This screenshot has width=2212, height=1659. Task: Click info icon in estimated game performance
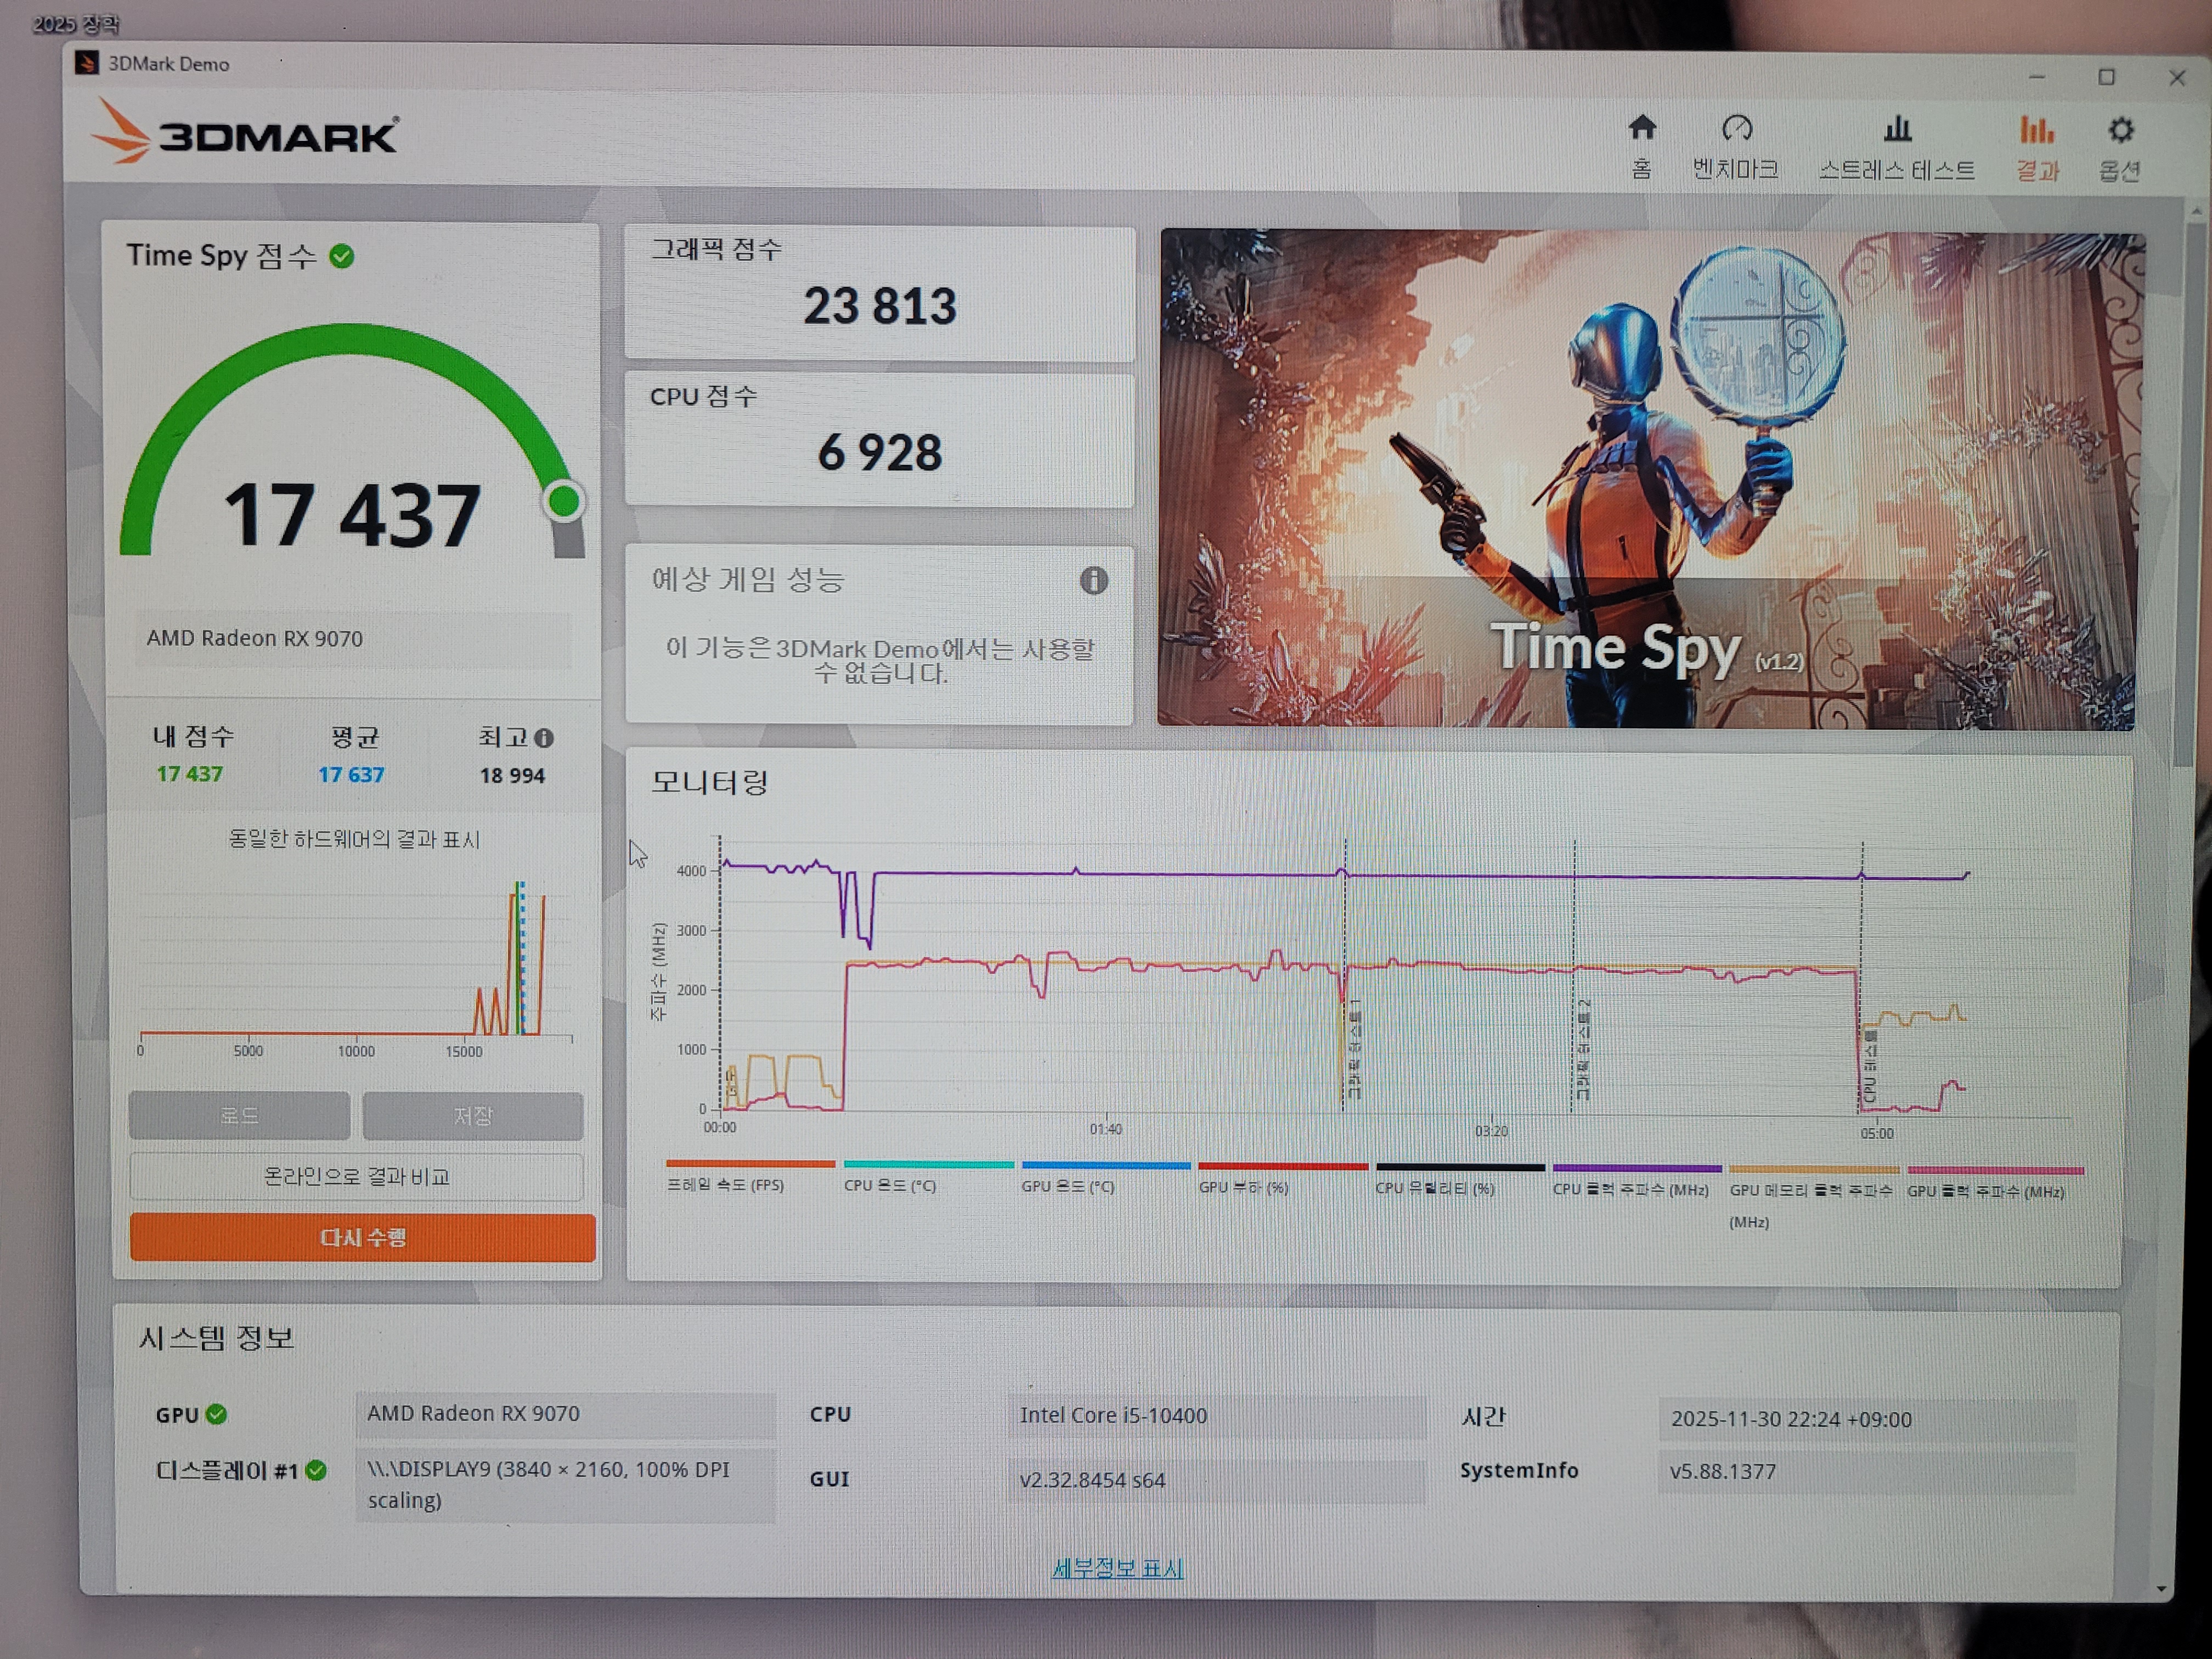(1093, 580)
